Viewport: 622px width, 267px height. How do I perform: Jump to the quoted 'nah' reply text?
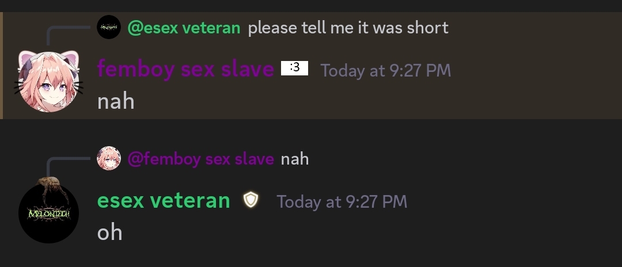295,159
